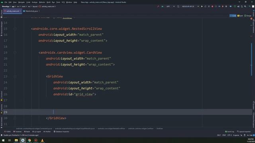Click the red Stop icon in toolbar

pyautogui.click(x=212, y=6)
